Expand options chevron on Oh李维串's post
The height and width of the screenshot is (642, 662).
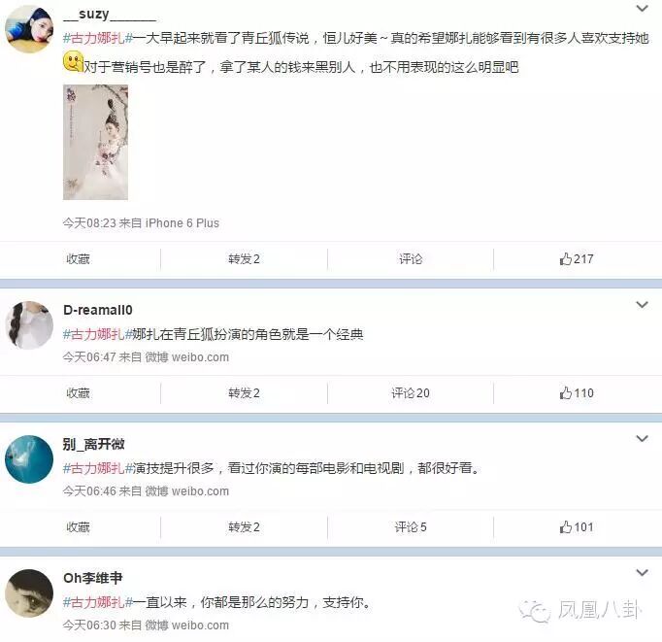(643, 573)
